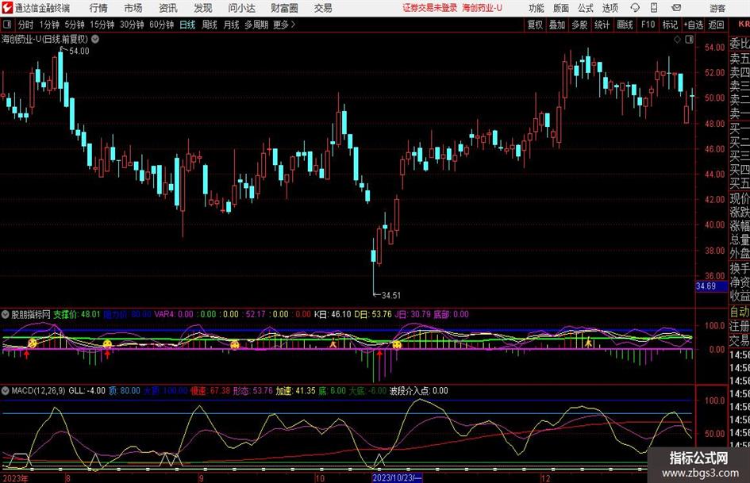This screenshot has width=750, height=483.
Task: Switch to 5分钟 chart period
Action: [74, 25]
